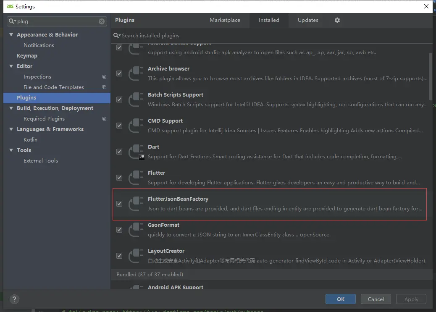Click the plugin list vertical scrollbar

coord(431,76)
